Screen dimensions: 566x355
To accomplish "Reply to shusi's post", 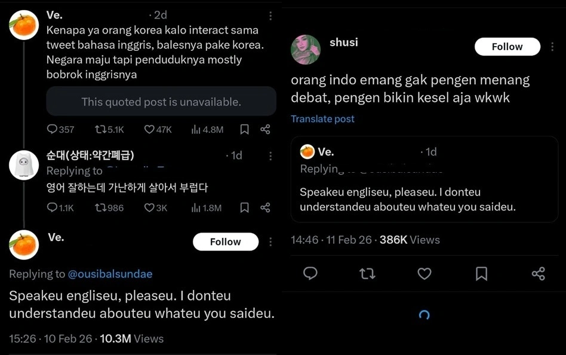I will coord(310,274).
